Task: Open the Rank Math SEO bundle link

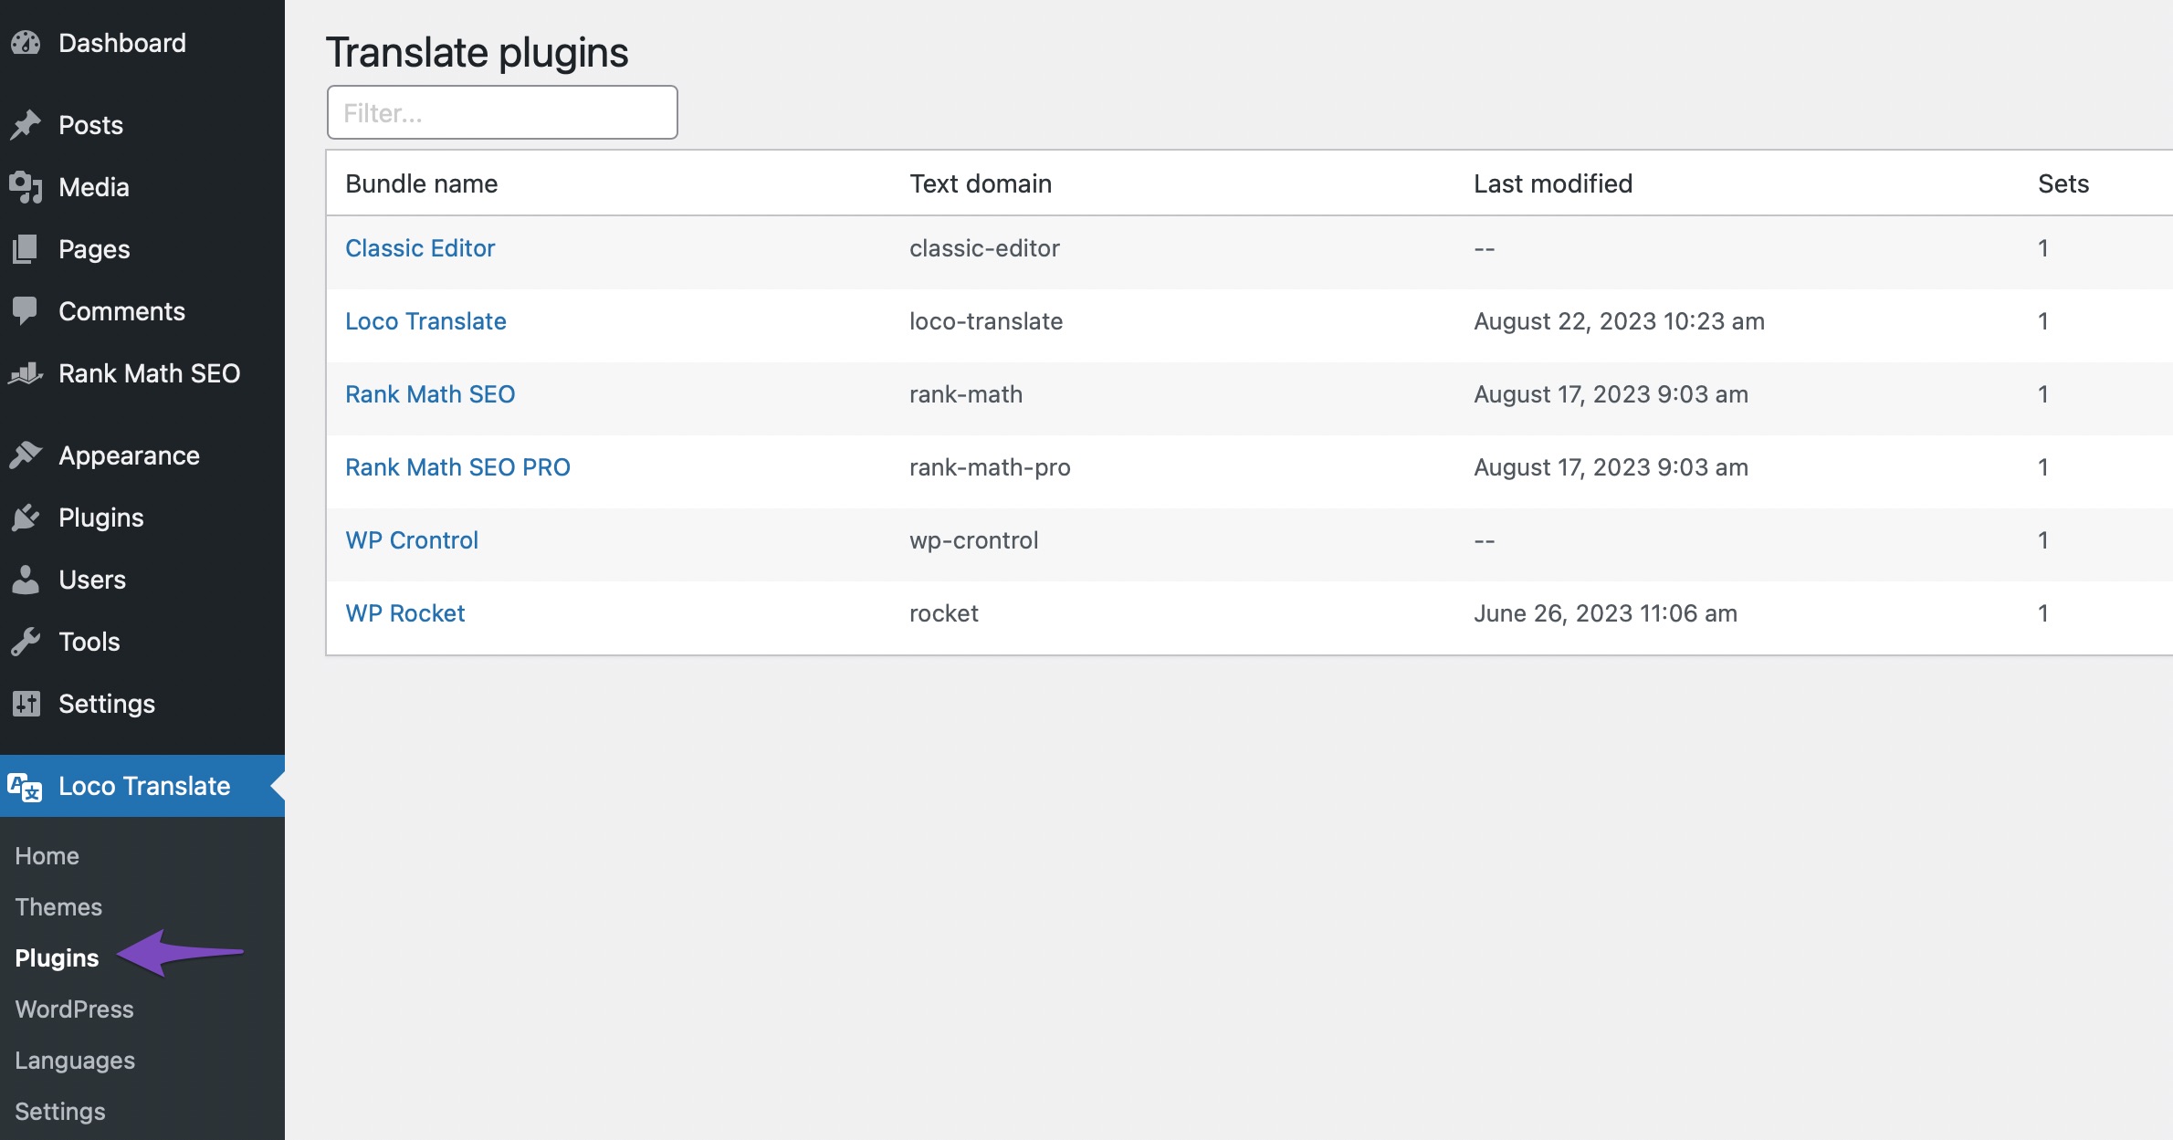Action: pyautogui.click(x=430, y=394)
